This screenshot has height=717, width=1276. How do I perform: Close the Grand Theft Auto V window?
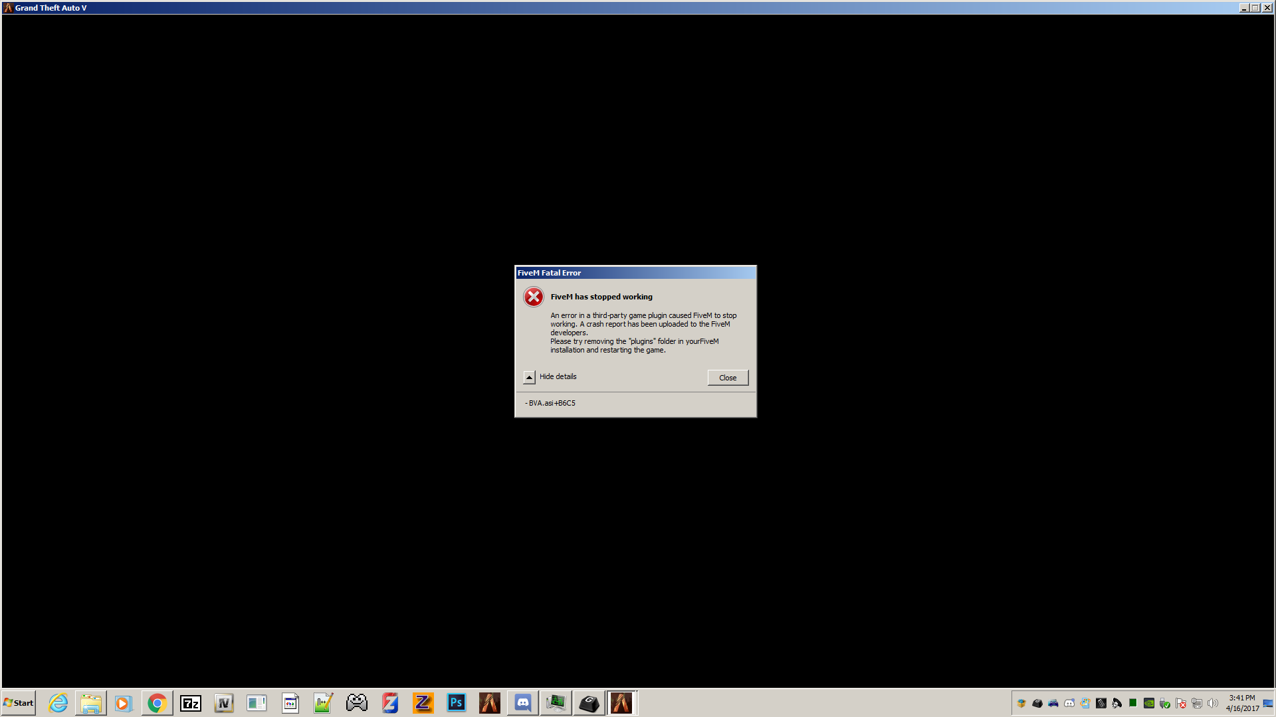pyautogui.click(x=1267, y=8)
